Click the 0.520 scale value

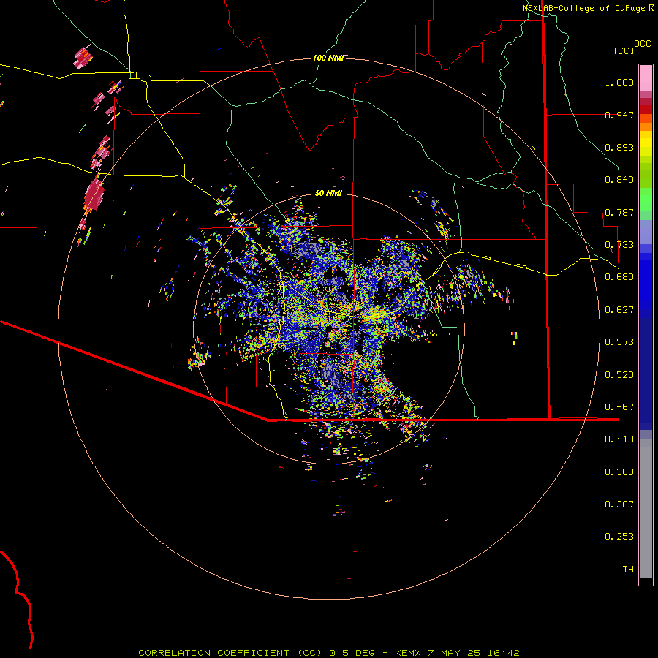click(619, 375)
